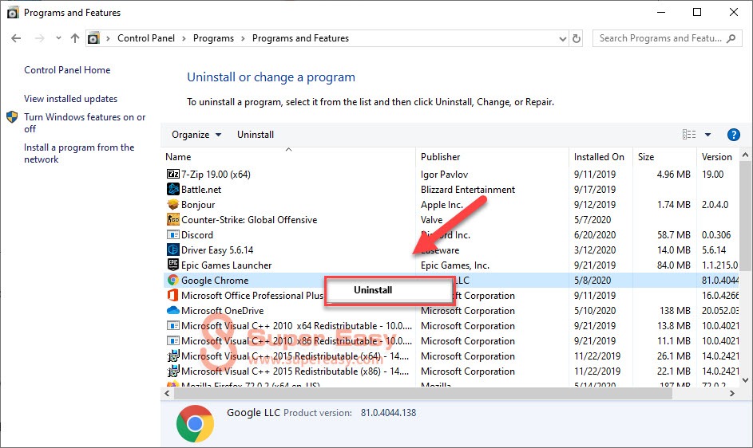The image size is (753, 448).
Task: Refresh the Programs and Features list
Action: 577,38
